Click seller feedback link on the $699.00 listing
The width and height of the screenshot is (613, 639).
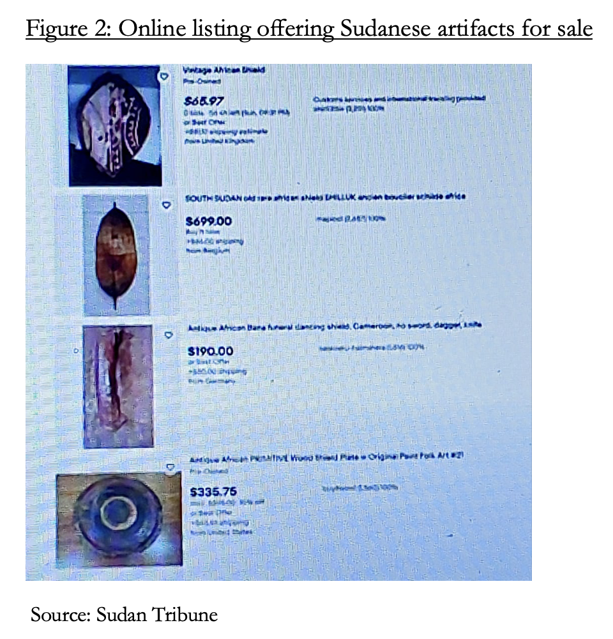351,219
